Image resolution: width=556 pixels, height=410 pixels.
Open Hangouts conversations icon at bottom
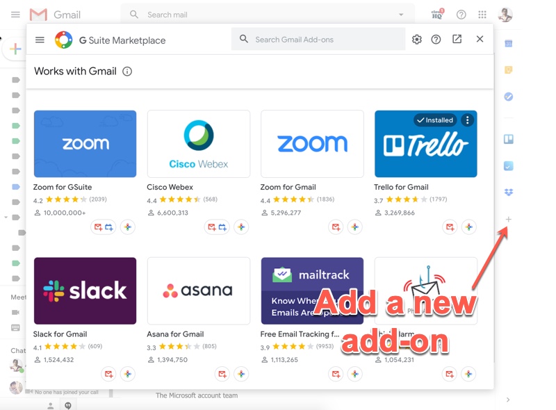68,405
